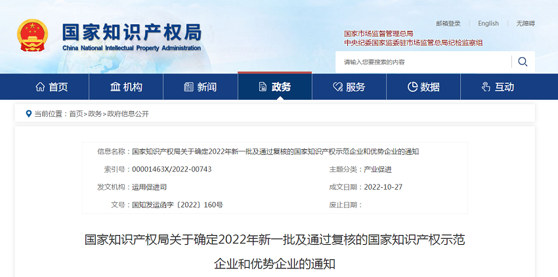Open the 数据 navigation tab

point(423,87)
